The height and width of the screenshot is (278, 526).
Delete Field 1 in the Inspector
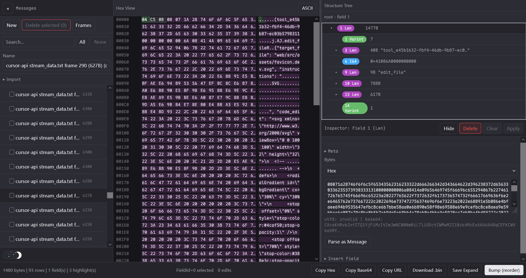click(x=470, y=129)
